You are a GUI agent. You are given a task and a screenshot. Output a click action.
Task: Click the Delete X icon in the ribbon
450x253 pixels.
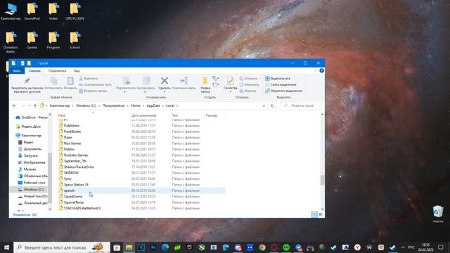pos(165,81)
